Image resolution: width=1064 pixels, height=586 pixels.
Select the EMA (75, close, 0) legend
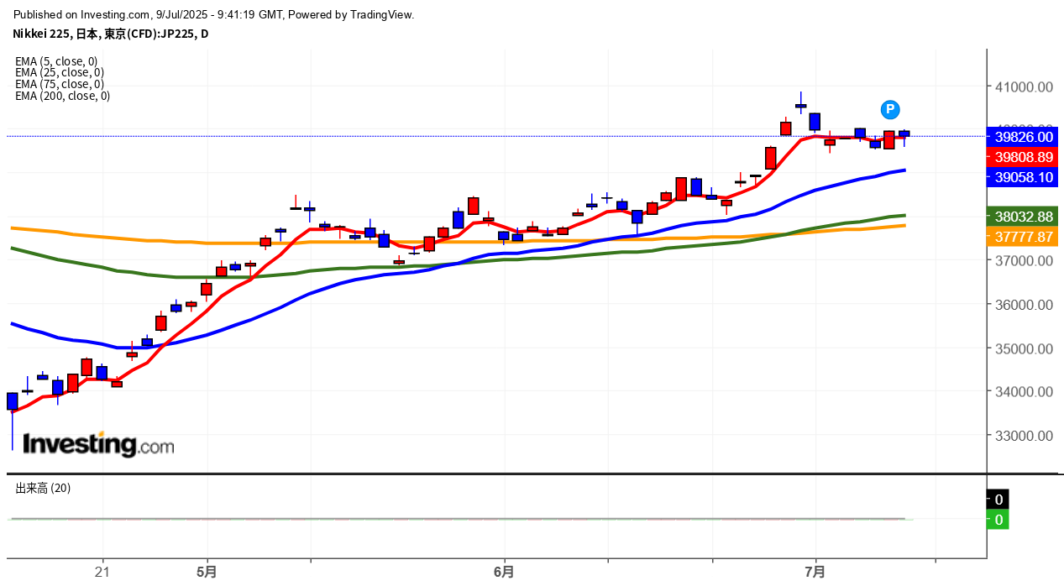click(x=60, y=84)
